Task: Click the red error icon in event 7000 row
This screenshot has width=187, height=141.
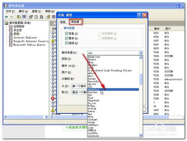Action: pos(53,99)
